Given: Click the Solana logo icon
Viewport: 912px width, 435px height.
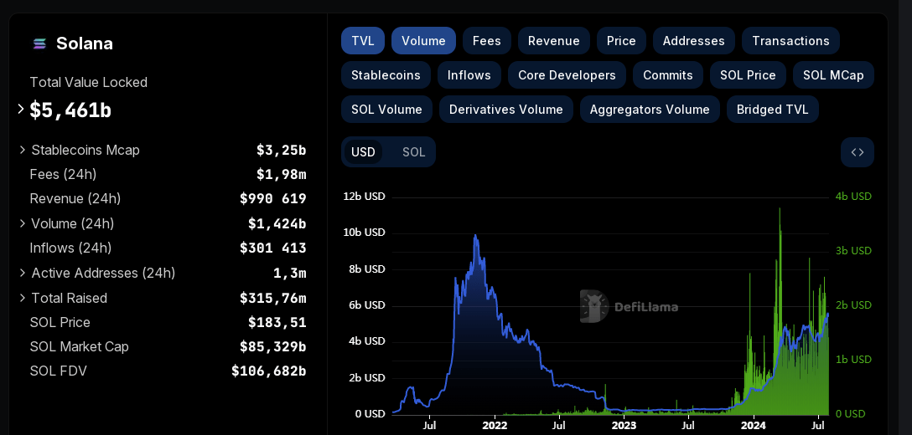Looking at the screenshot, I should tap(39, 43).
